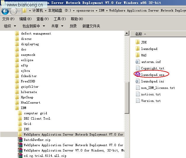Open the dropdown after IBM breadcrumb
Image resolution: width=186 pixels, height=158 pixels.
(107, 11)
